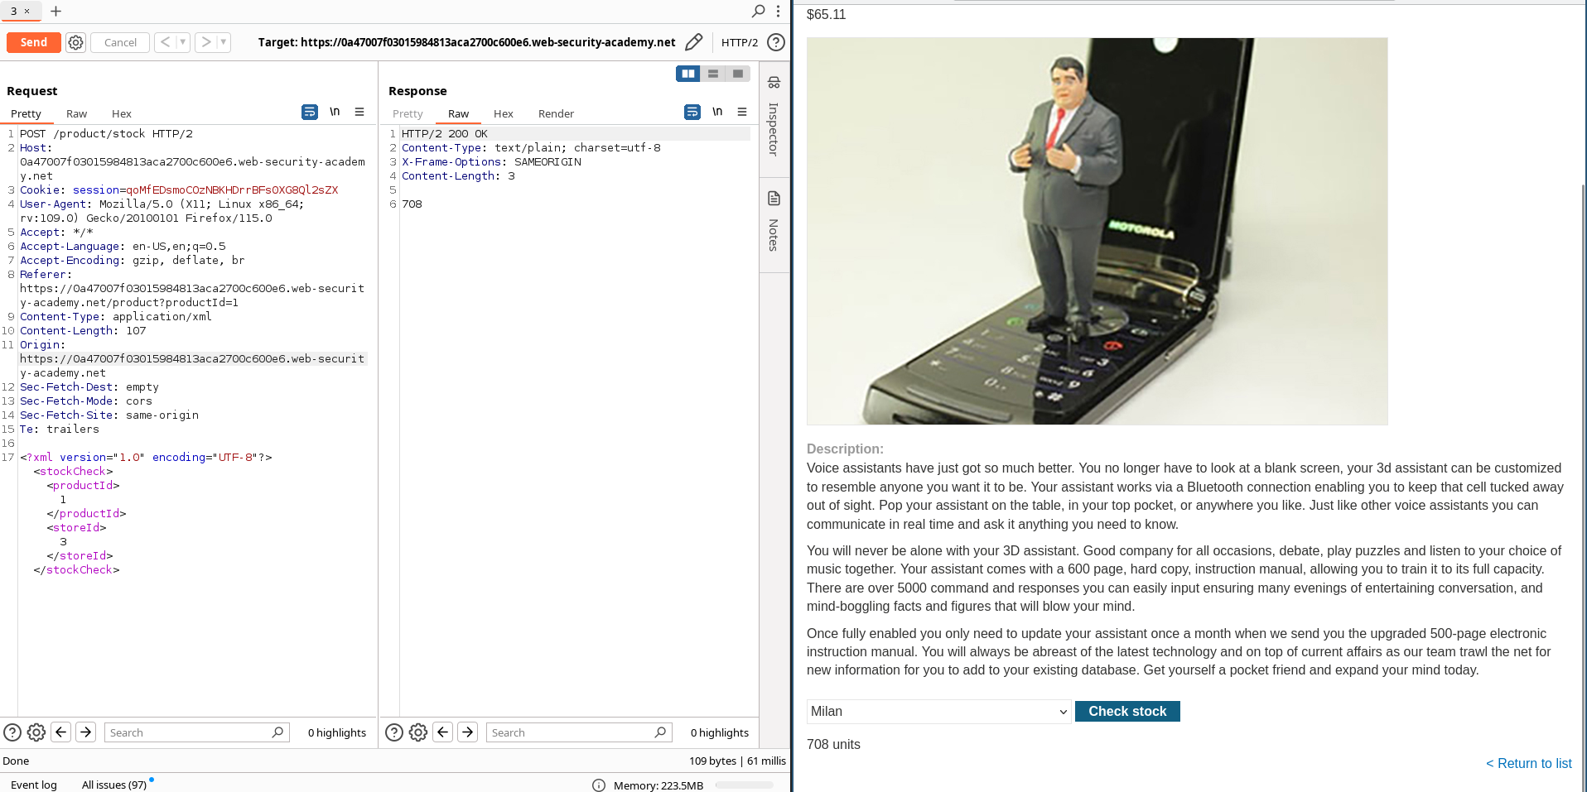
Task: Open help icon next to HTTP/2
Action: pos(776,42)
